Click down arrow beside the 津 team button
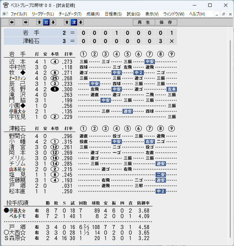 81,22
